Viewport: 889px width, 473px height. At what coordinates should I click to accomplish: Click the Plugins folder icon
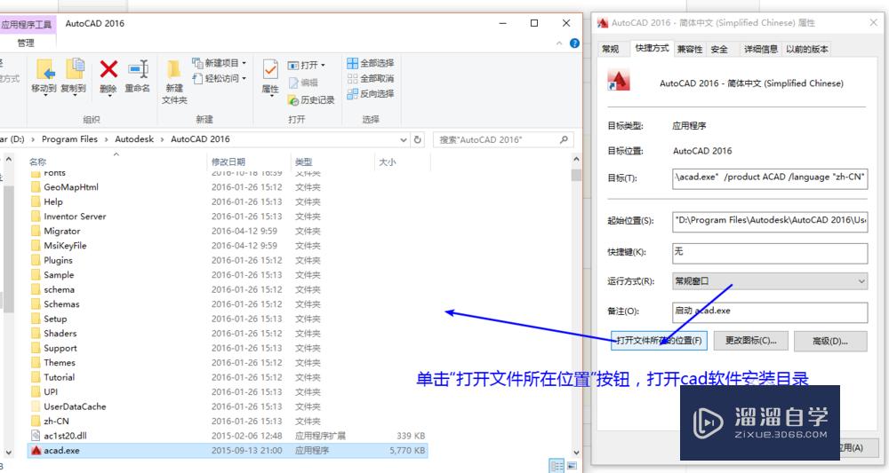pos(36,260)
